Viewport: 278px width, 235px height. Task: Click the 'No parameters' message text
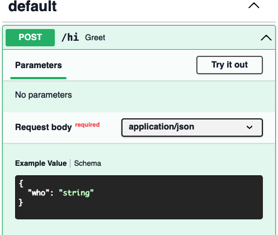pyautogui.click(x=44, y=95)
